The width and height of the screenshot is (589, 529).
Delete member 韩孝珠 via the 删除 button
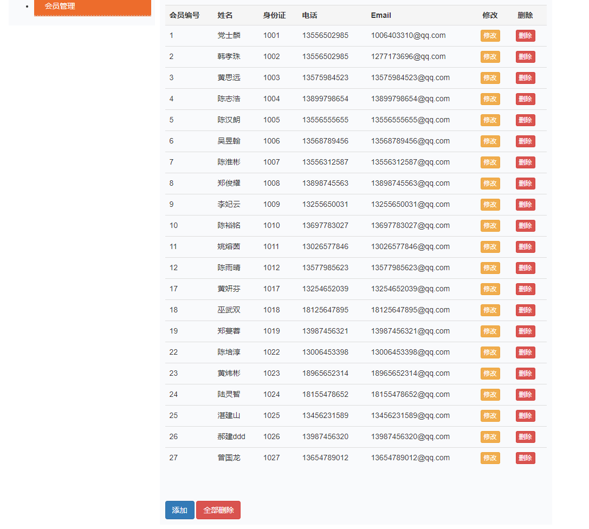pyautogui.click(x=525, y=56)
